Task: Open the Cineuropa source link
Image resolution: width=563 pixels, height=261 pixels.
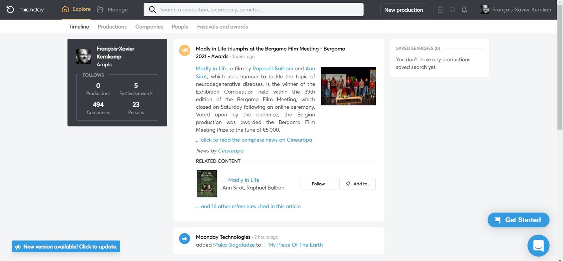Action: (x=231, y=151)
